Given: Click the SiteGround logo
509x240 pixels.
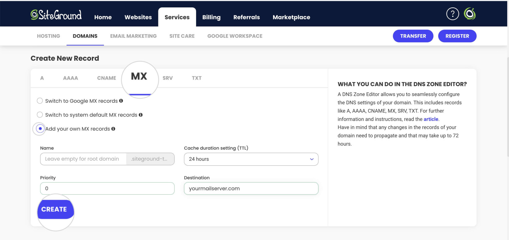Looking at the screenshot, I should pyautogui.click(x=56, y=14).
